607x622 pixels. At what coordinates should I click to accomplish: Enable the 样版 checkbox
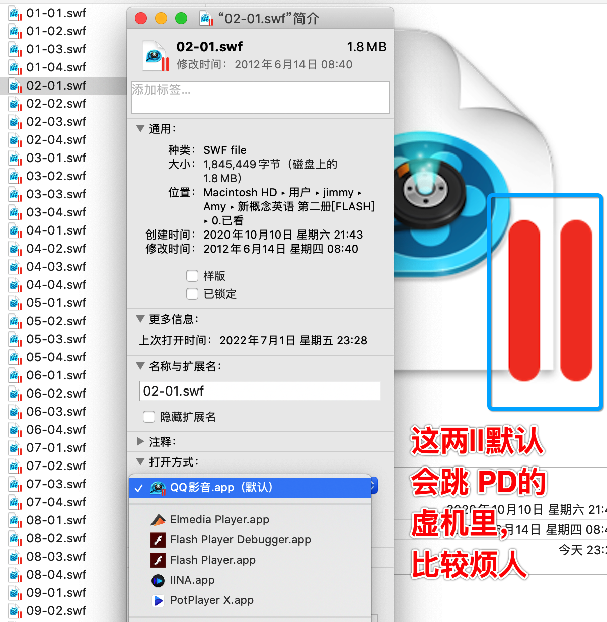(192, 276)
